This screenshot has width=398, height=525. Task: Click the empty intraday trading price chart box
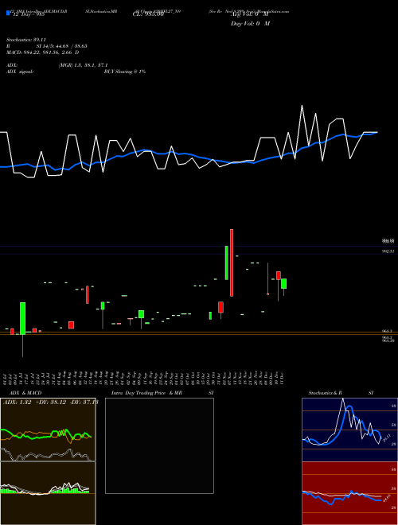tap(159, 445)
